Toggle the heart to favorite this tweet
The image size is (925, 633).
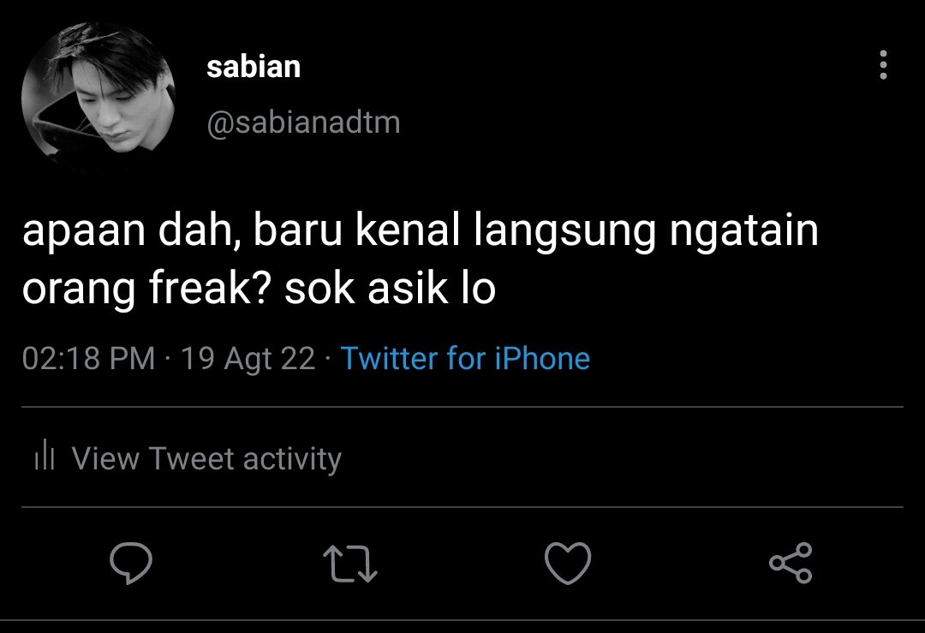click(x=568, y=564)
